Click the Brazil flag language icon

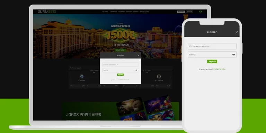201,12
